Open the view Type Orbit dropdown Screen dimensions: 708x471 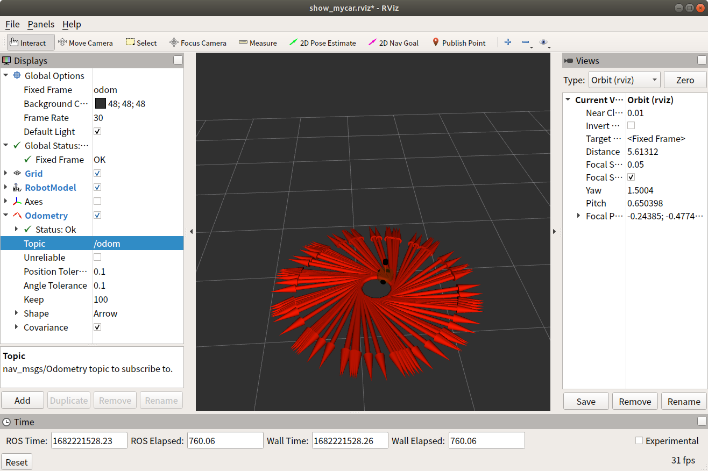[x=625, y=80]
